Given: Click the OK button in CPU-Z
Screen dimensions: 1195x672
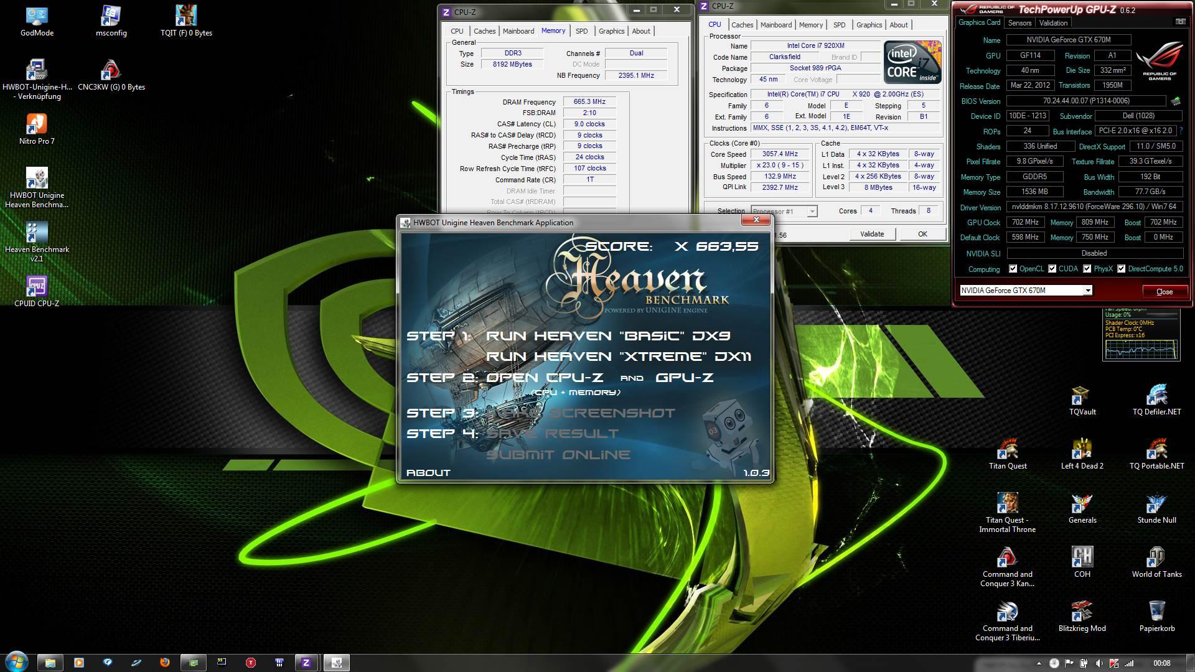Looking at the screenshot, I should point(922,234).
